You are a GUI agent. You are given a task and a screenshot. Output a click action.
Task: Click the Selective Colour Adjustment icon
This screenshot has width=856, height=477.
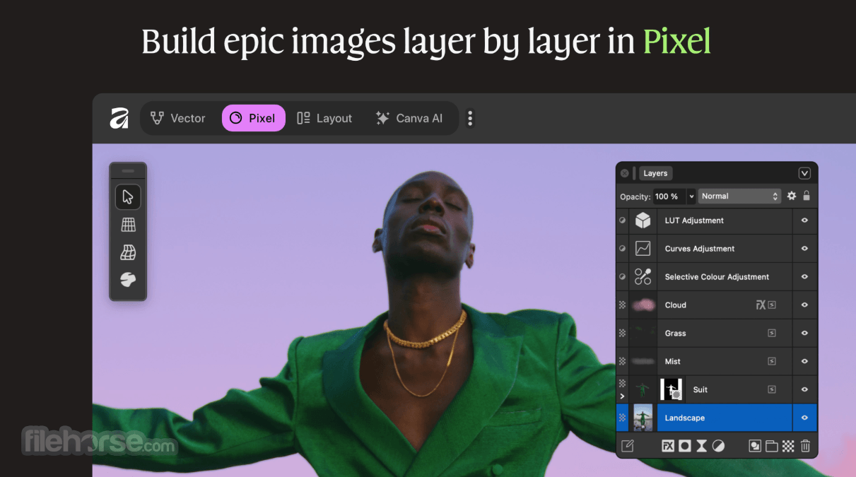tap(643, 277)
